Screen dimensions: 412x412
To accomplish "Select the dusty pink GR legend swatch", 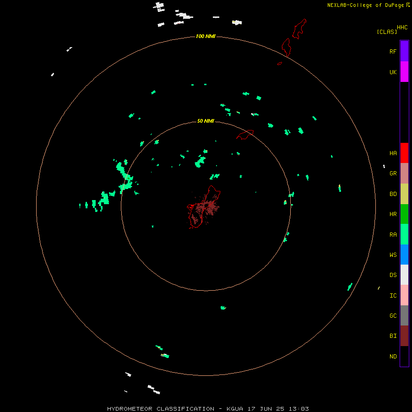I will 404,173.
